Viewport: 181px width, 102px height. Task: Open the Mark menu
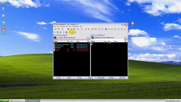pyautogui.click(x=58, y=26)
